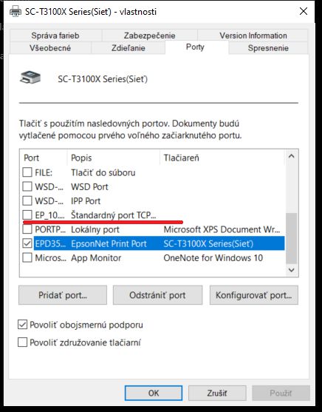Toggle Povoliť obojsmernú podporu checkbox

tap(23, 325)
